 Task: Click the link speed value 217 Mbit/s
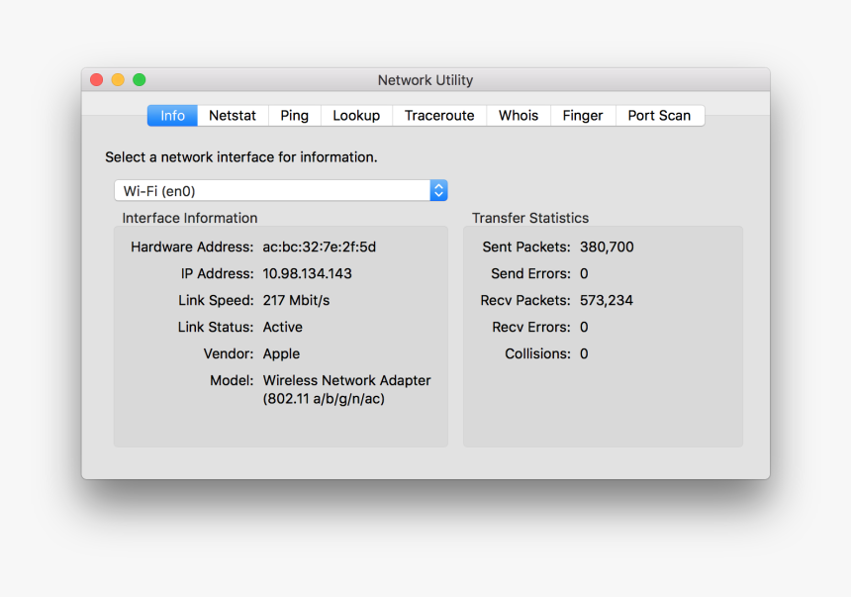point(296,300)
